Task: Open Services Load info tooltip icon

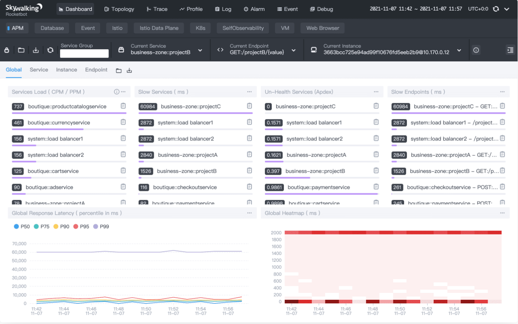Action: (117, 92)
